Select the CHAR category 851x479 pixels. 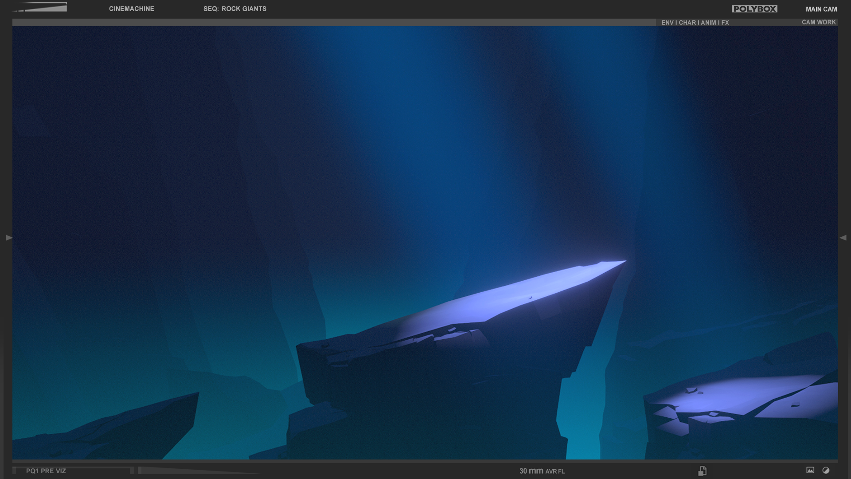687,23
